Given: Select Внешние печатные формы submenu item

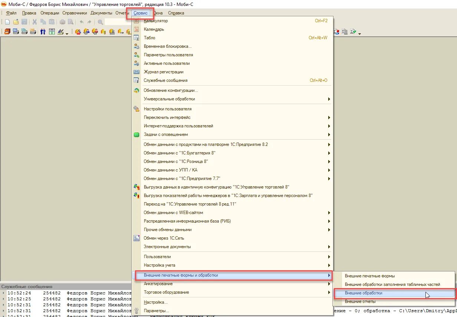Looking at the screenshot, I should click(394, 276).
